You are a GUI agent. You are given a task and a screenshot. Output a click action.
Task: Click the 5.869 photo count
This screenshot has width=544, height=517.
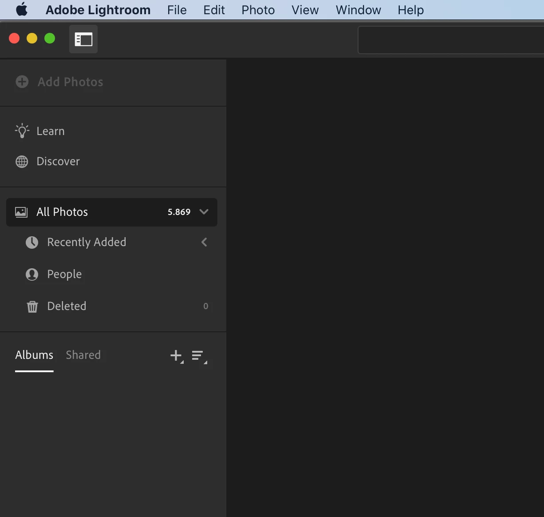click(179, 212)
